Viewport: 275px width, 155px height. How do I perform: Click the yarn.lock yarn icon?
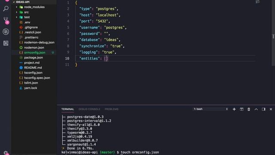[x=21, y=88]
